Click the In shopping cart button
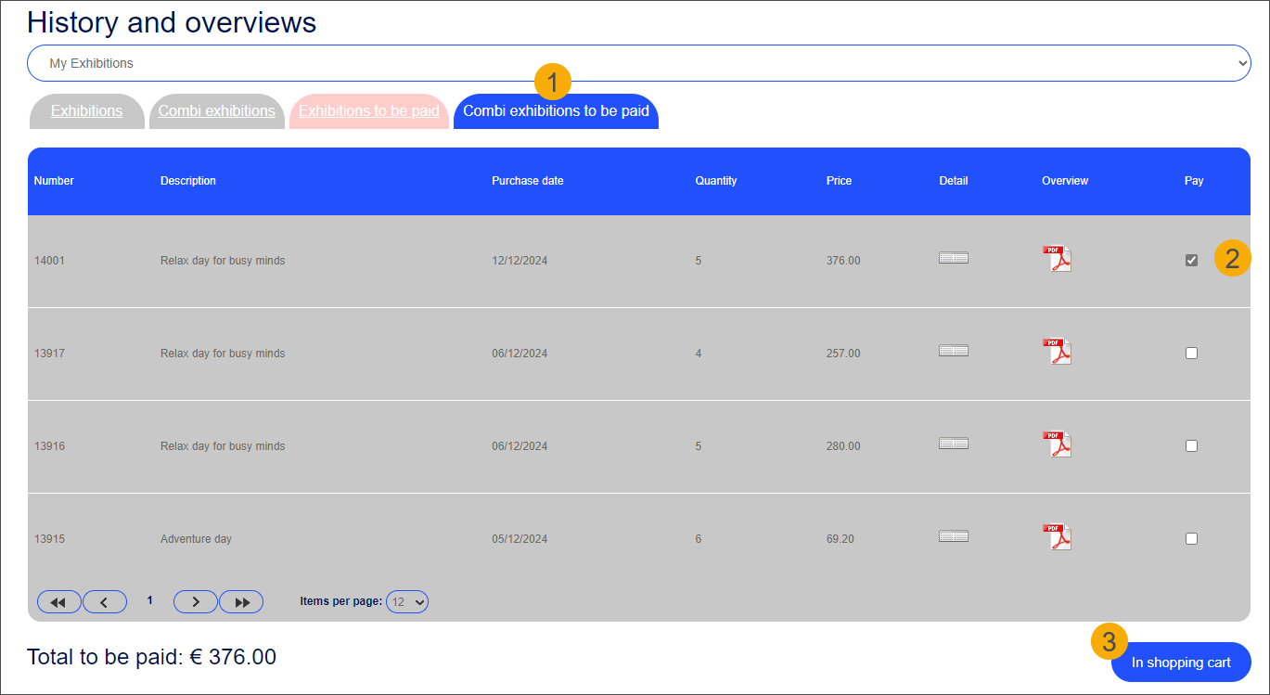1270x695 pixels. pos(1180,663)
